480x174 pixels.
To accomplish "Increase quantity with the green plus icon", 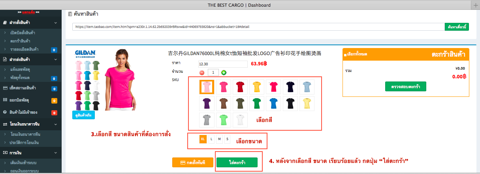I will pos(224,72).
